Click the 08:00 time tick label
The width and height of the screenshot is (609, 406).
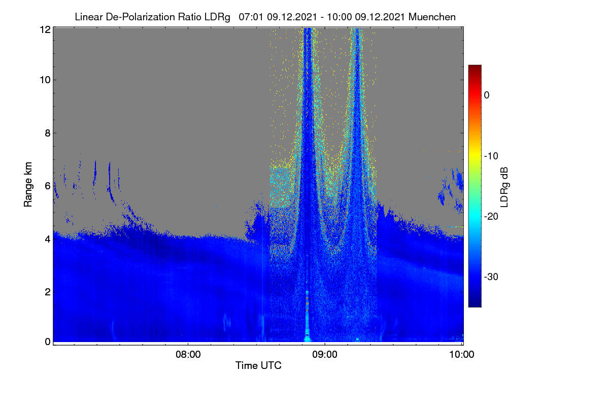[188, 355]
